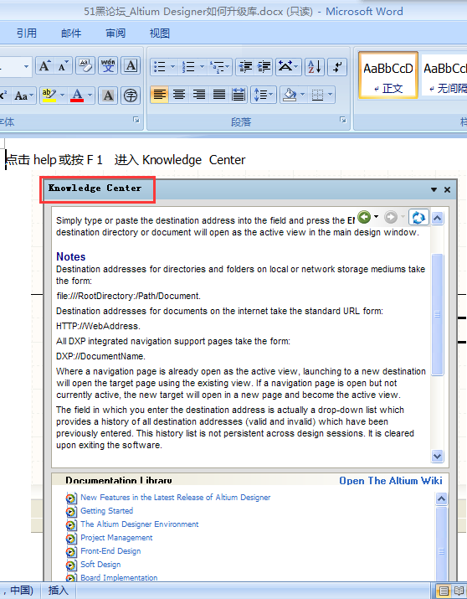
Task: Open the Font dialog launcher
Action: (136, 120)
